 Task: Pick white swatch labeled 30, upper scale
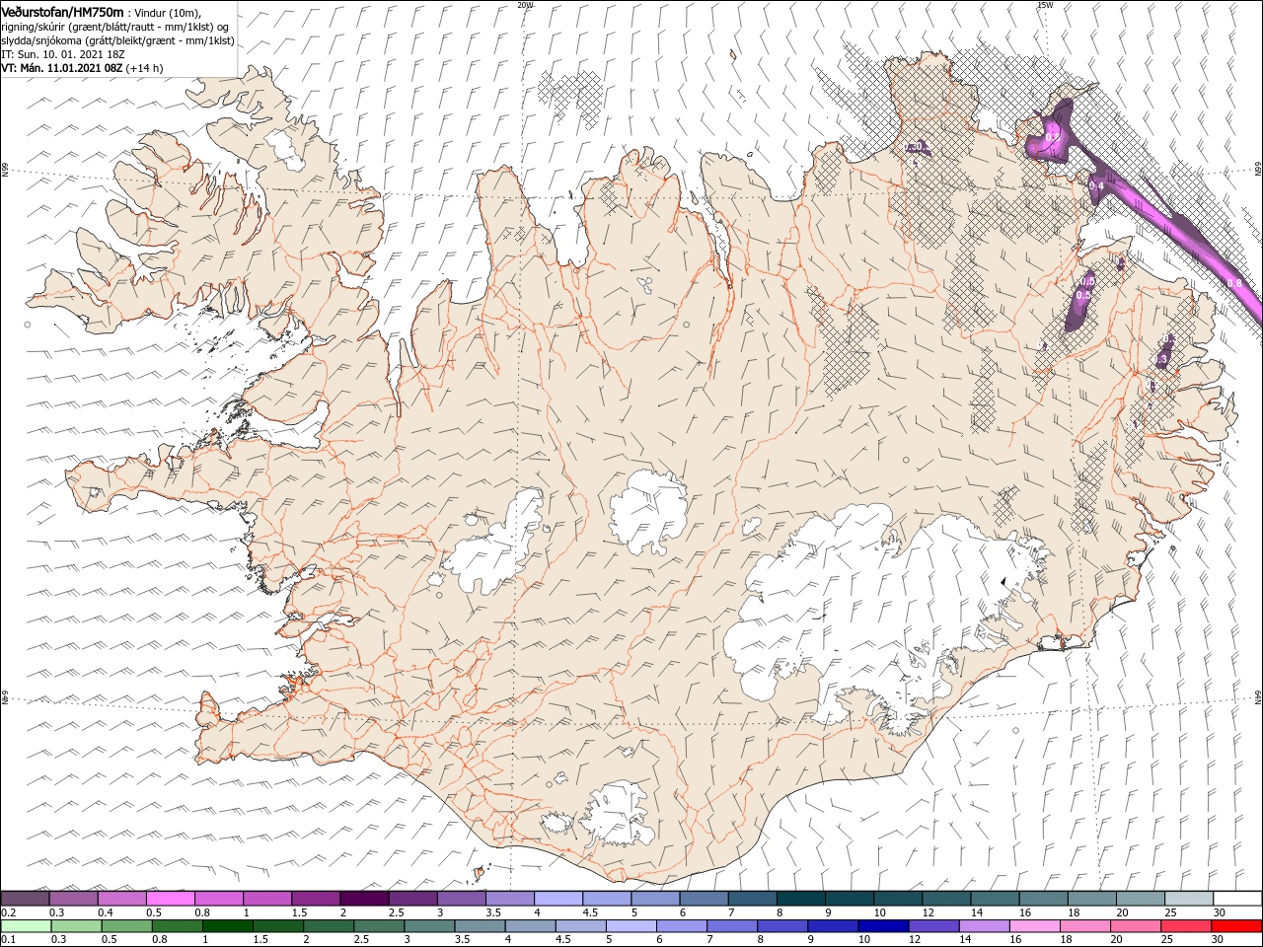(1236, 899)
